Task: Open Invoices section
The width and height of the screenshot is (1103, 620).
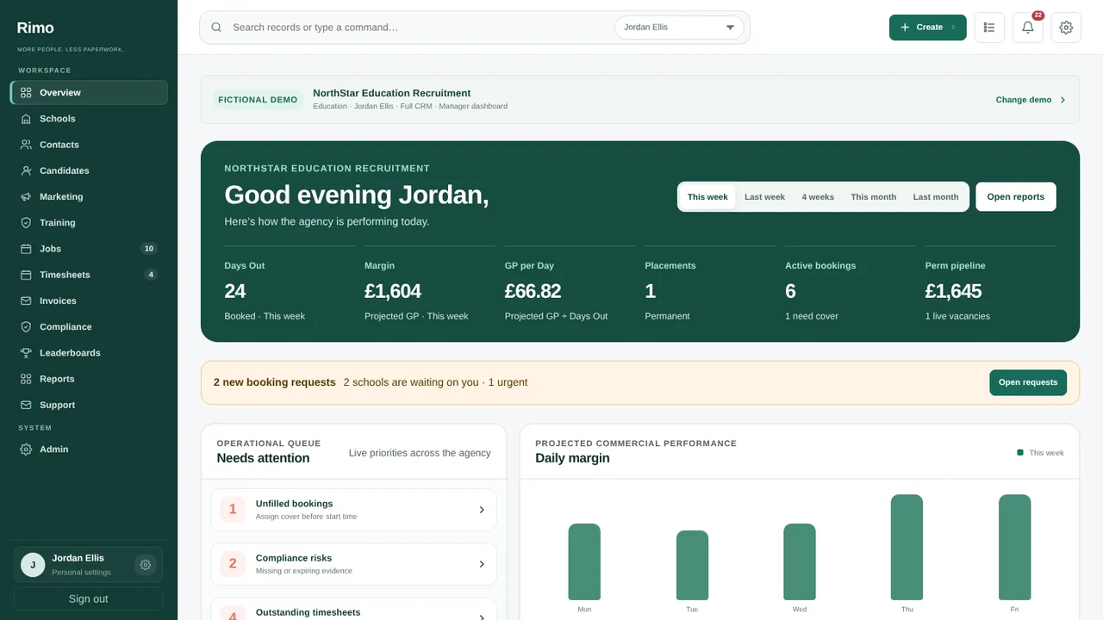Action: point(89,301)
